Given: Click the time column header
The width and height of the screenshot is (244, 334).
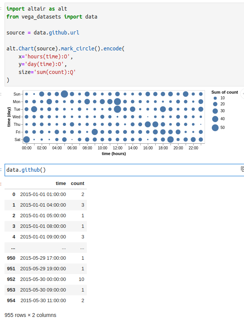Looking at the screenshot, I should pyautogui.click(x=61, y=183).
